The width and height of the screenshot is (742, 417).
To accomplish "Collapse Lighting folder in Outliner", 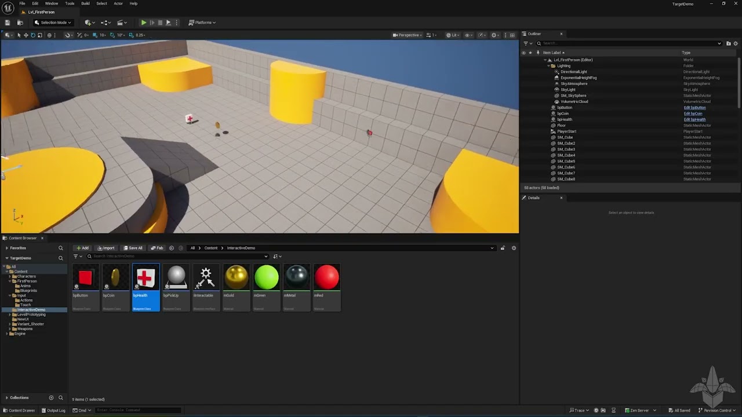I will (549, 66).
